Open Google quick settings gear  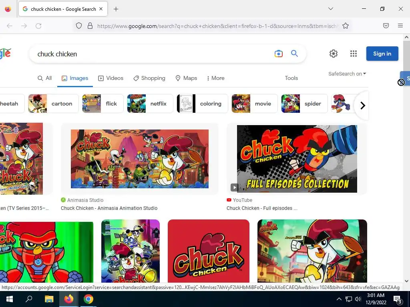[x=334, y=54]
